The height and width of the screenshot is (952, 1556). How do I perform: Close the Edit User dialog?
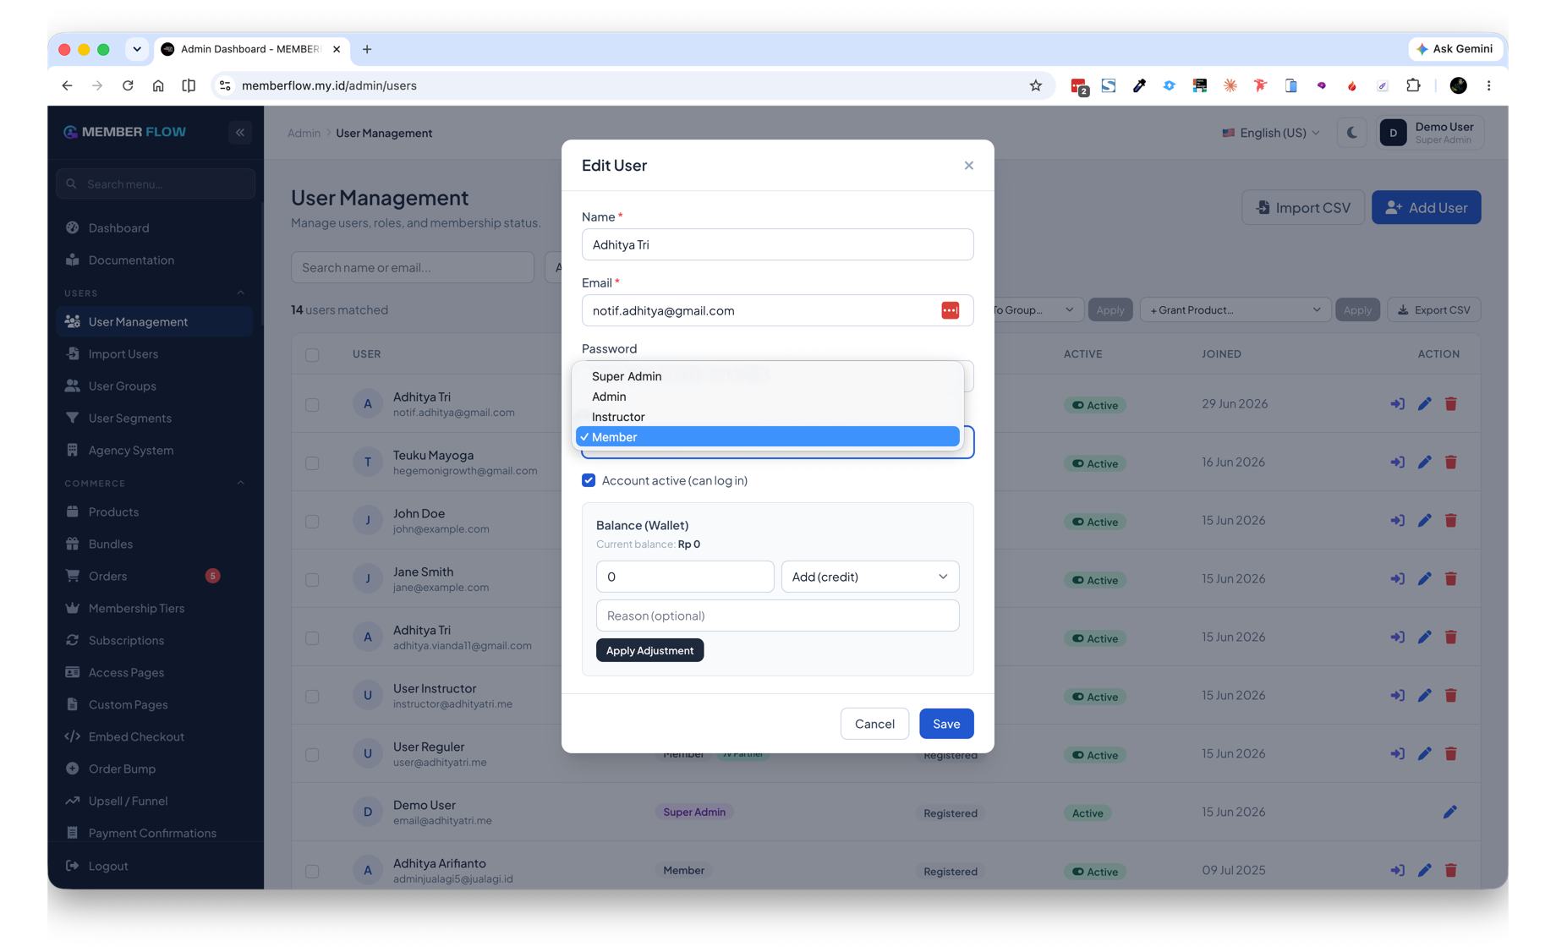click(x=969, y=166)
